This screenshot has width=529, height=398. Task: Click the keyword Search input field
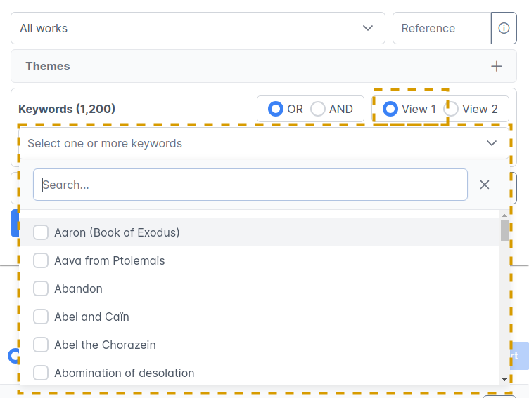(250, 185)
